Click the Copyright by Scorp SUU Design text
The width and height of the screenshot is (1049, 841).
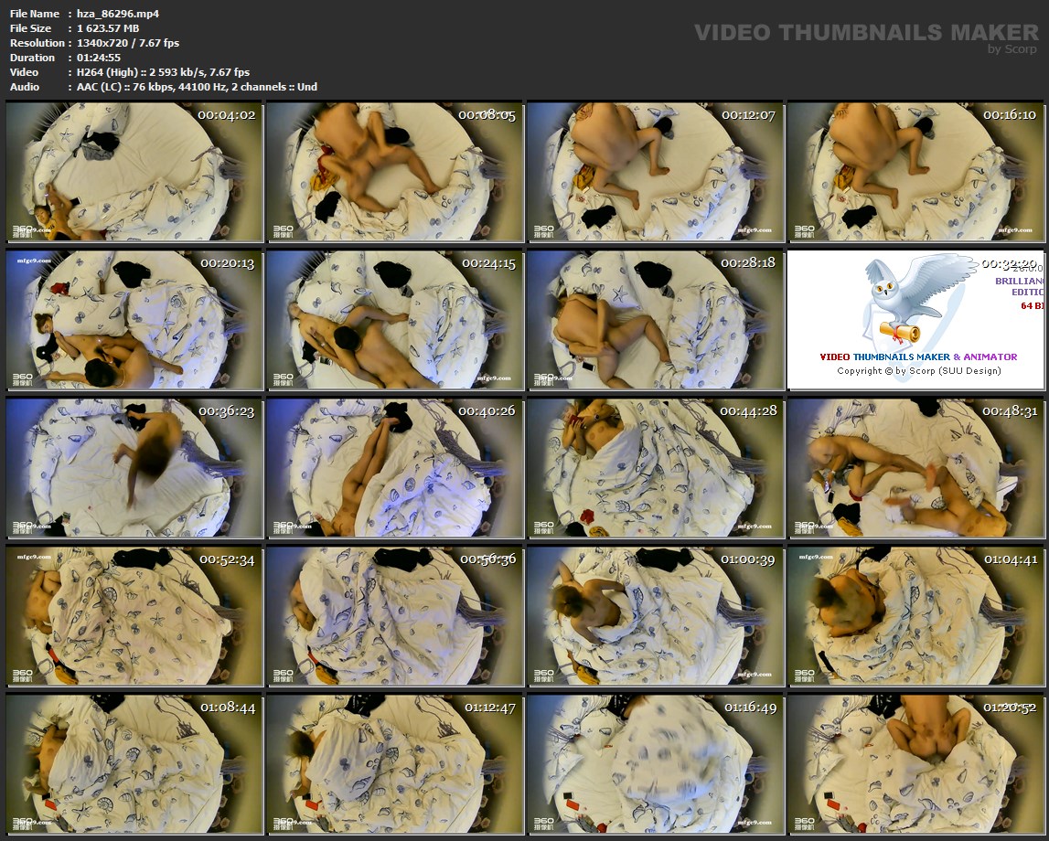pyautogui.click(x=918, y=371)
